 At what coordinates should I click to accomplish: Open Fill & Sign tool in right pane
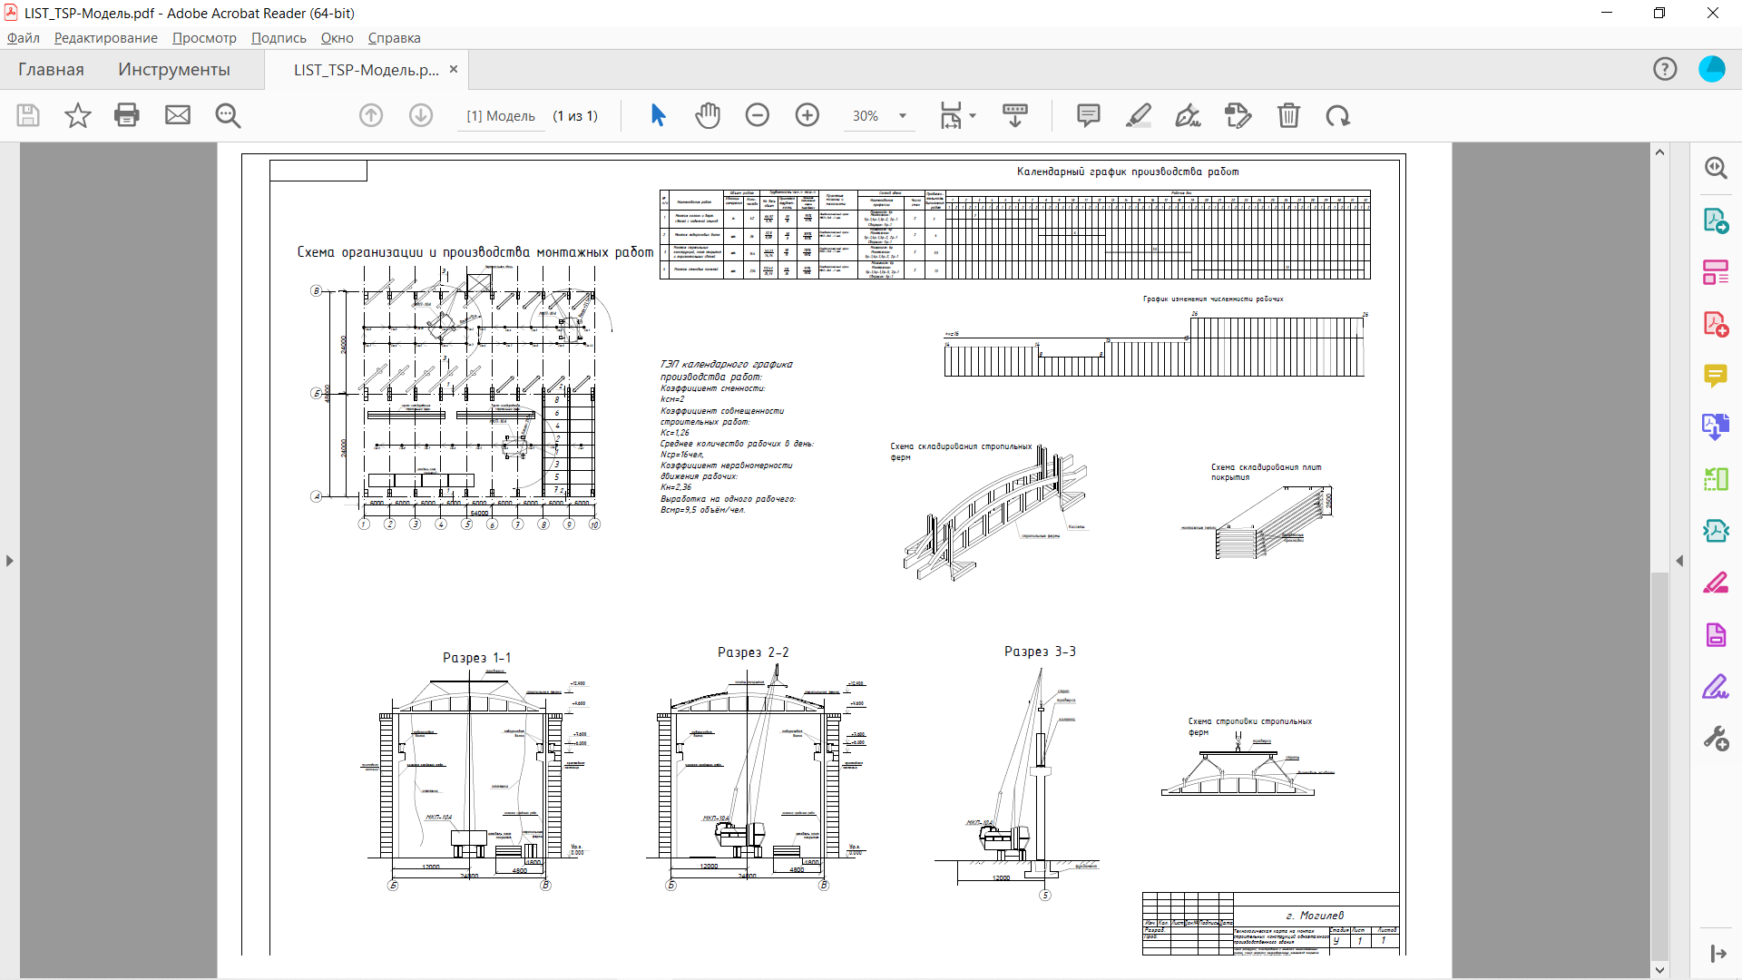click(1716, 686)
